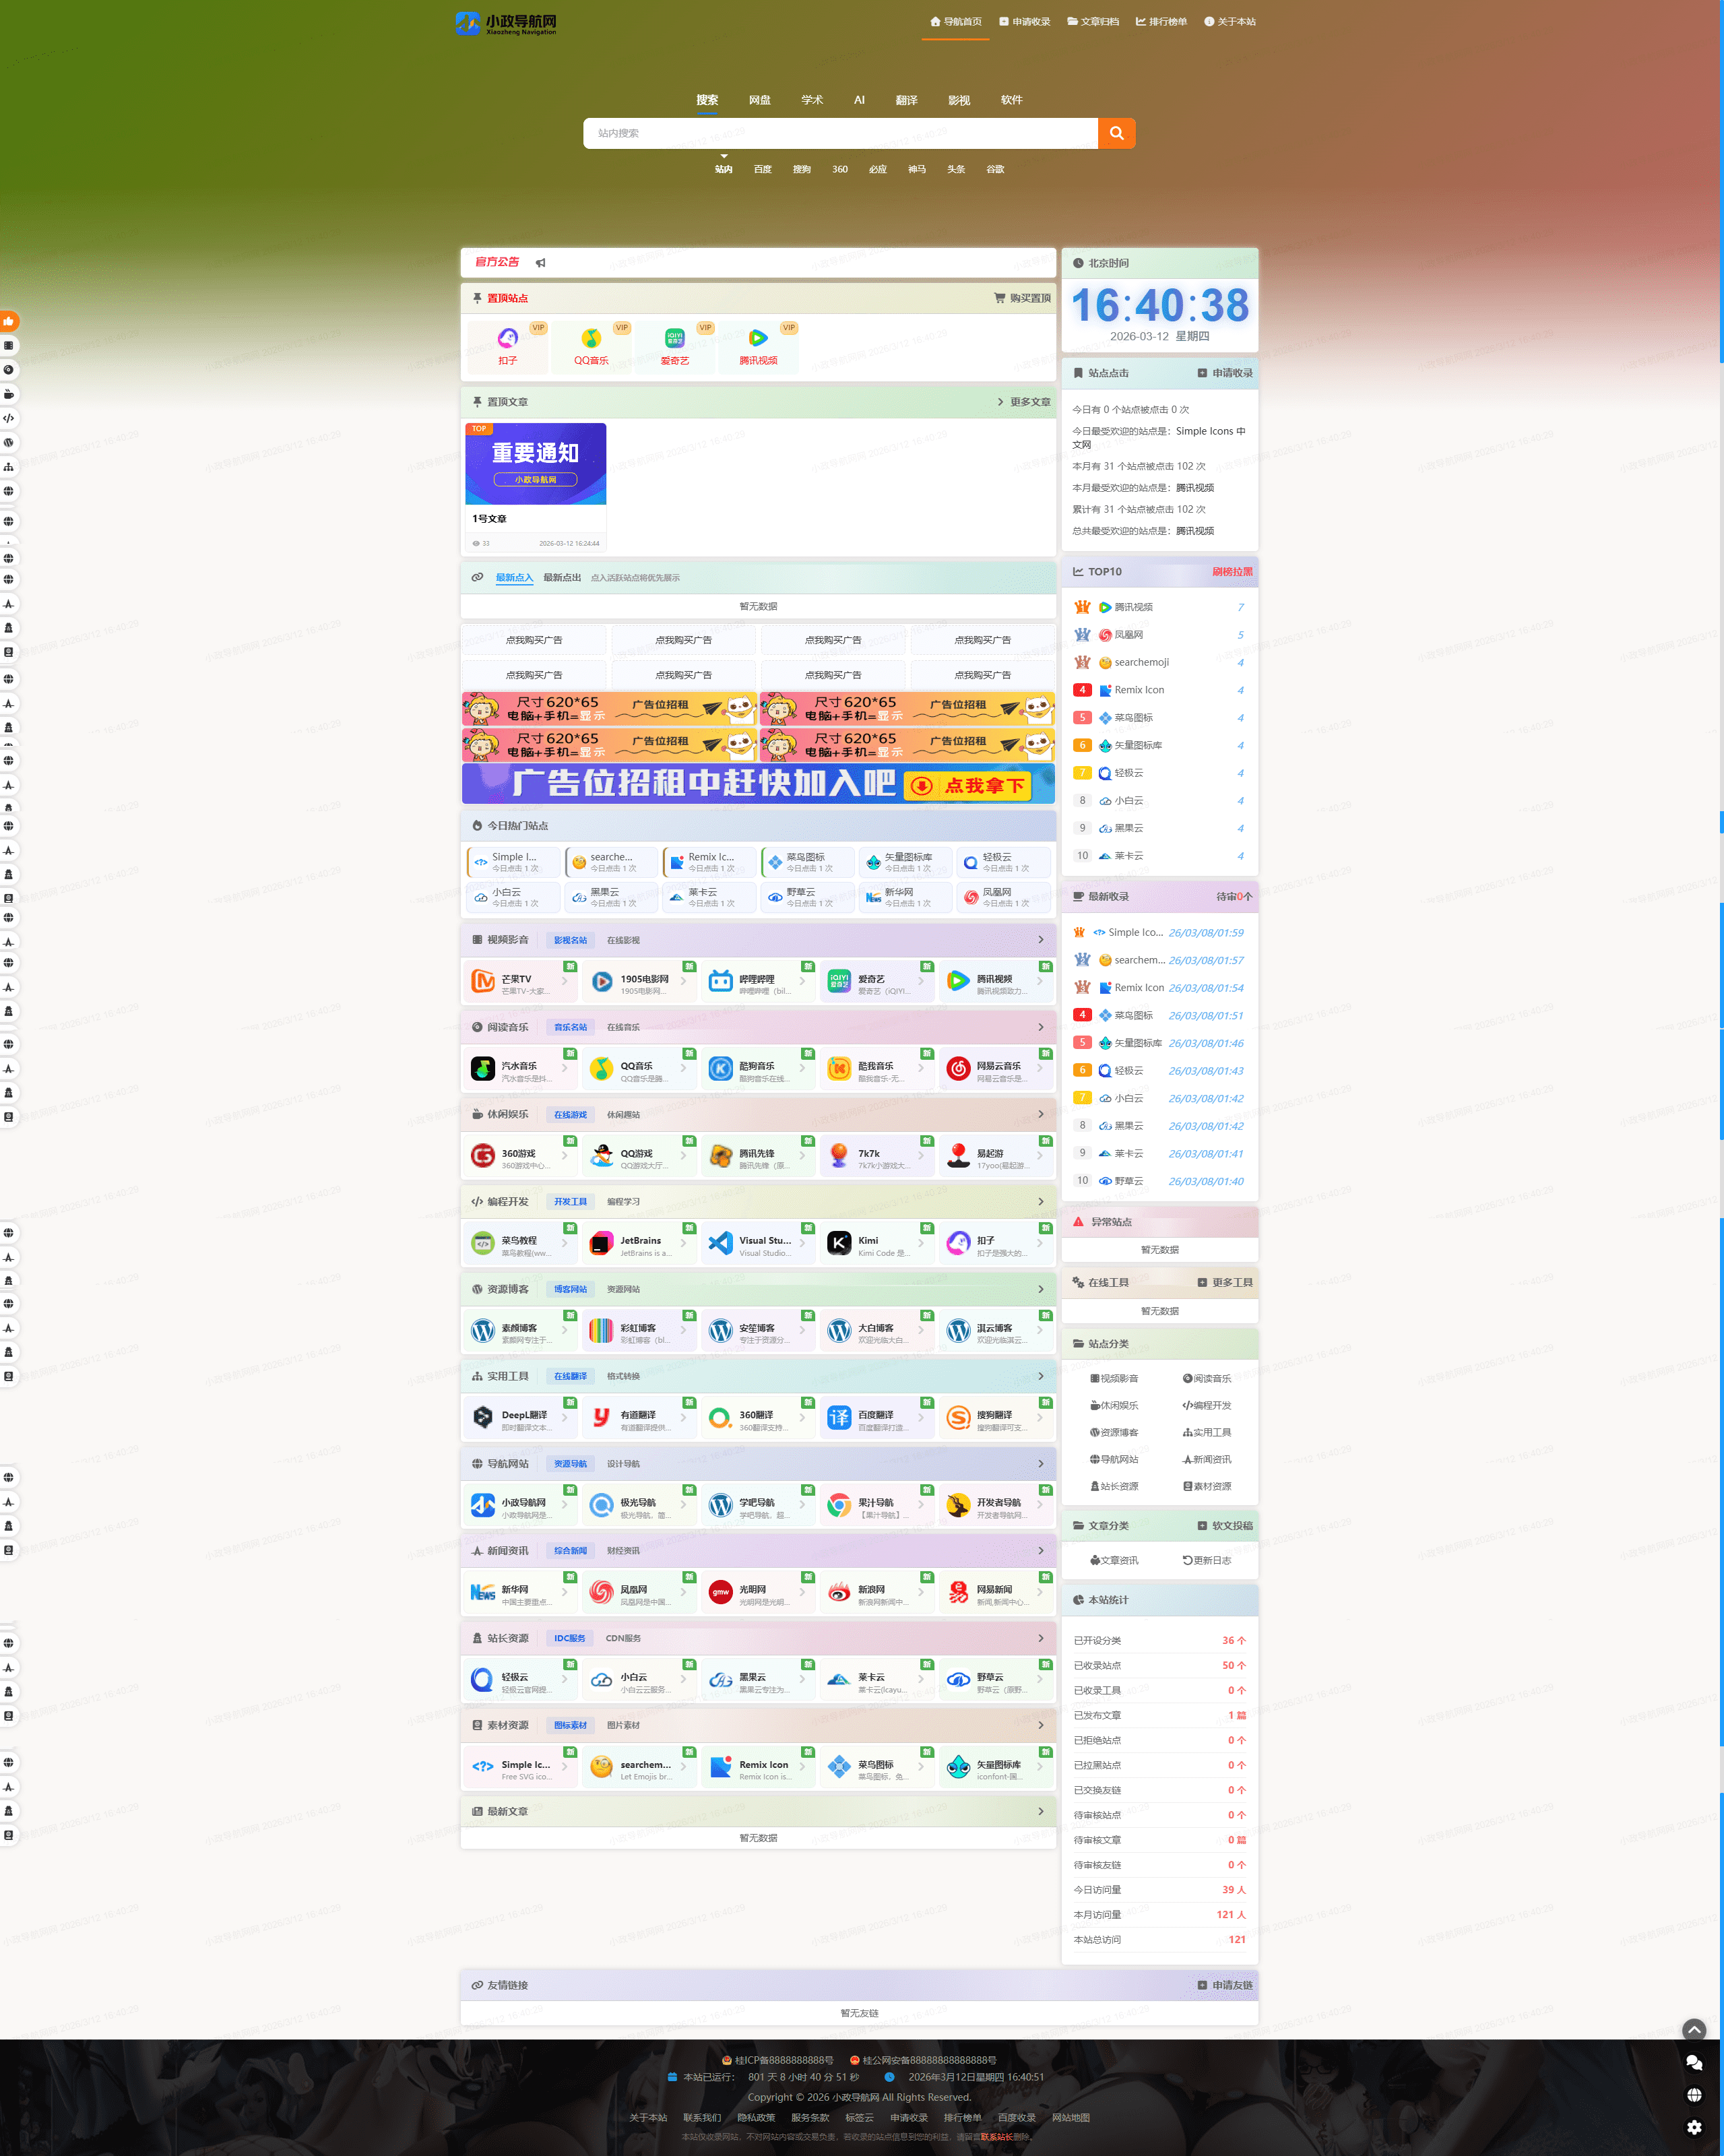This screenshot has height=2156, width=1724.
Task: Click the 购买置顶 link
Action: point(1022,298)
